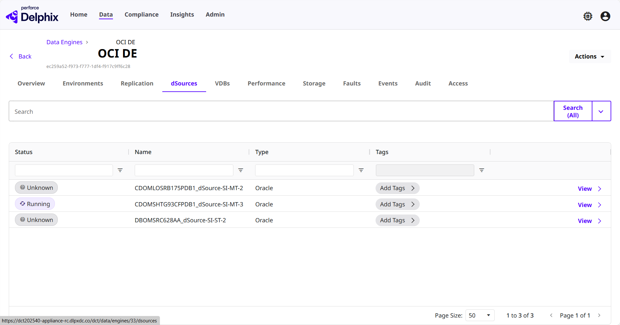Screen dimensions: 620x325
Task: Open the engine chip icon in header
Action: (x=588, y=16)
